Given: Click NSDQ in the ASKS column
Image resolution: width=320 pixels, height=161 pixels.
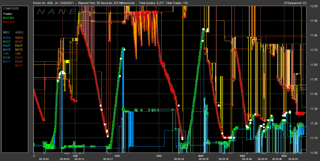Looking at the screenshot, I should [x=19, y=38].
